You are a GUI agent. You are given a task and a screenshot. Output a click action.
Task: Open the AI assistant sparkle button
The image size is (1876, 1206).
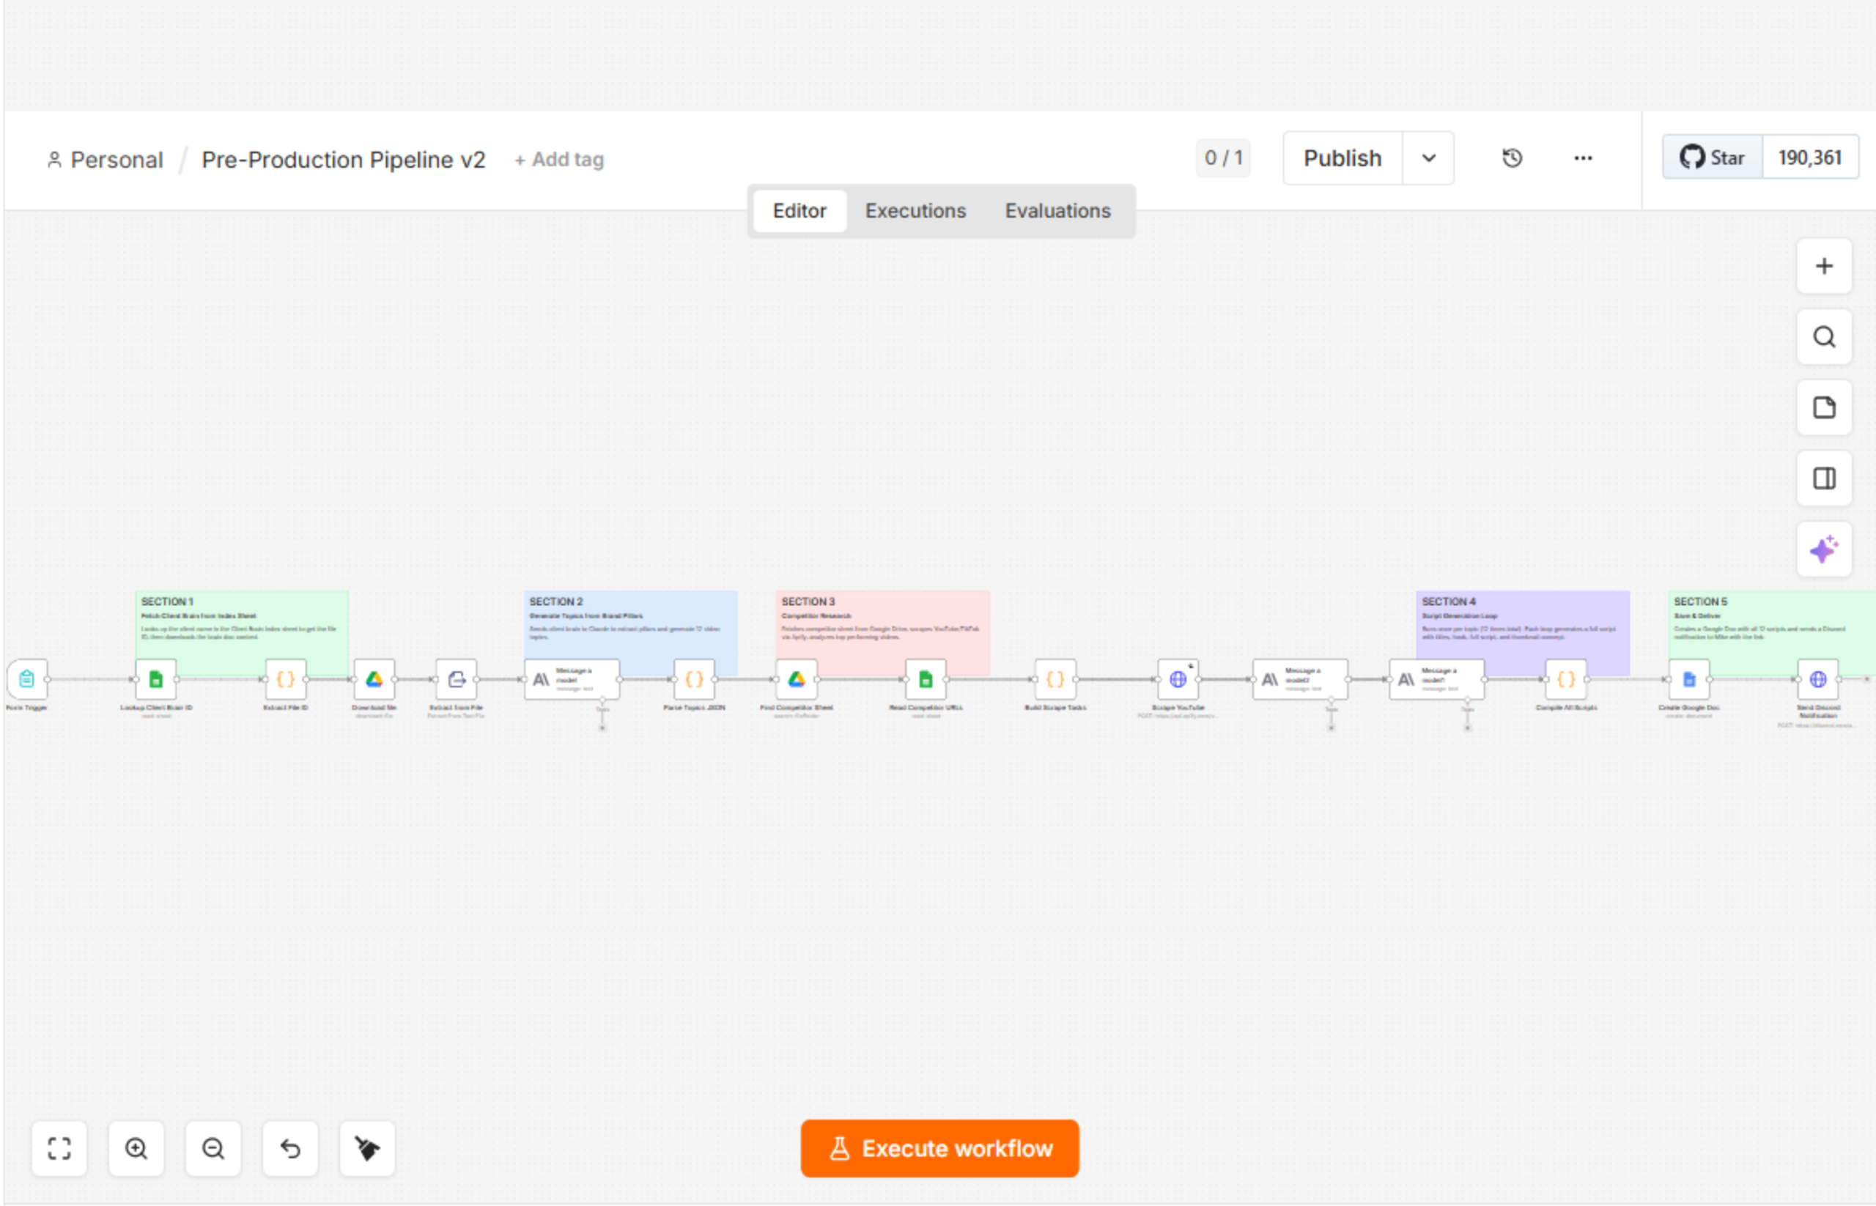1824,549
